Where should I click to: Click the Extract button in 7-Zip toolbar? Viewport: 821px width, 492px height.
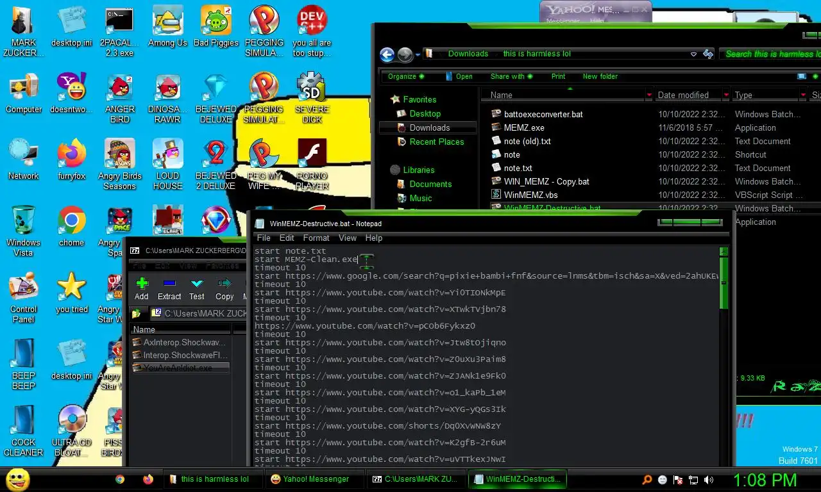pyautogui.click(x=169, y=289)
